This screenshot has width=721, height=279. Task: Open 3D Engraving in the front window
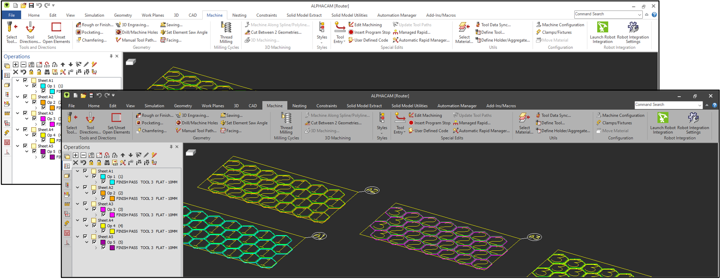click(193, 115)
